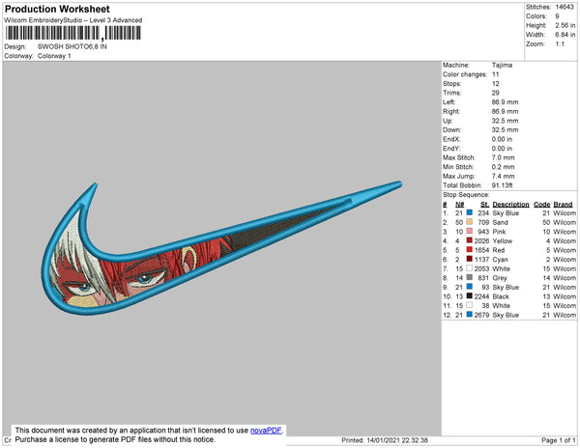Image resolution: width=580 pixels, height=448 pixels.
Task: Click the Stitches value 14643
Action: pyautogui.click(x=565, y=7)
